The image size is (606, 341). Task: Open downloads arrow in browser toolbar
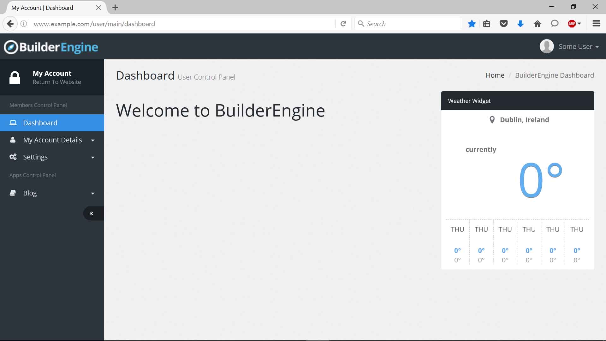[520, 24]
